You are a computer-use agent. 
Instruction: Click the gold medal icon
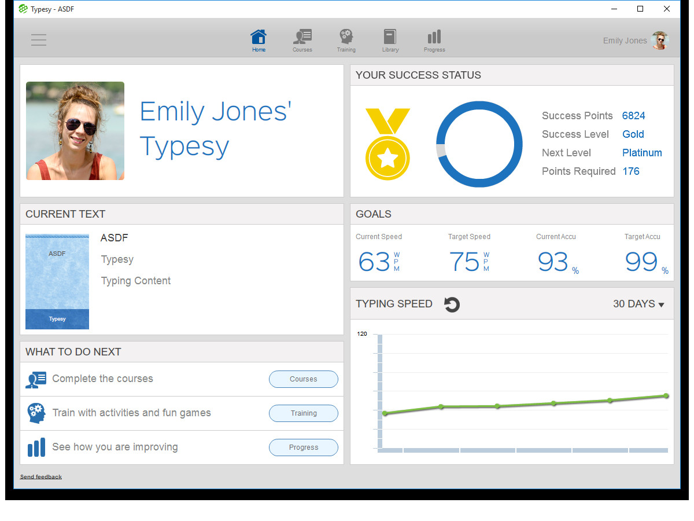click(x=387, y=144)
